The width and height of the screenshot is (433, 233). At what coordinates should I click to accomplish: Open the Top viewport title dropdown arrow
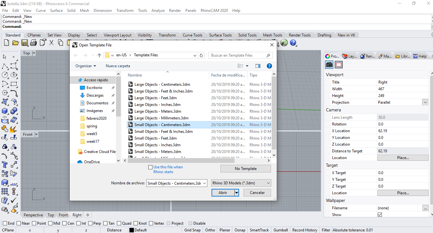pyautogui.click(x=34, y=53)
